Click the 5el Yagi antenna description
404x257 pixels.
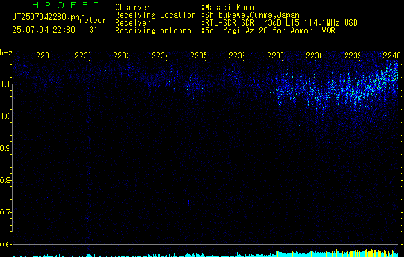(x=270, y=31)
